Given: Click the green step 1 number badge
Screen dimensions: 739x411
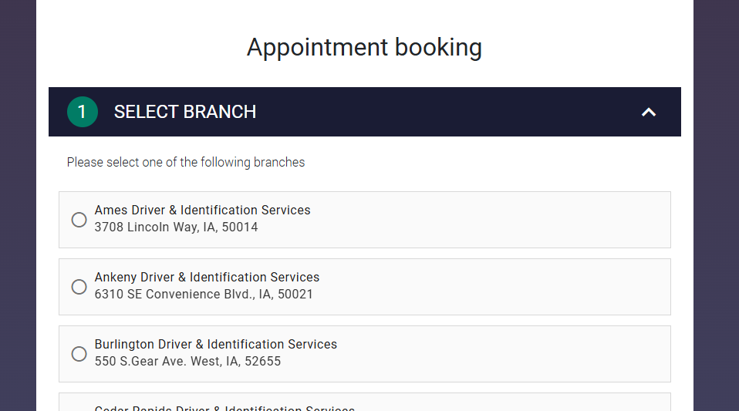Looking at the screenshot, I should [x=83, y=112].
